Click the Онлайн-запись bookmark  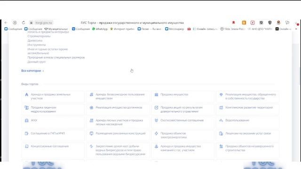pos(205,29)
